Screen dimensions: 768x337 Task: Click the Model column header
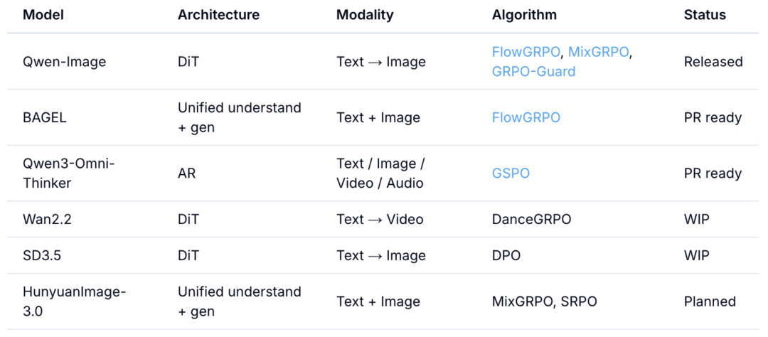[43, 15]
